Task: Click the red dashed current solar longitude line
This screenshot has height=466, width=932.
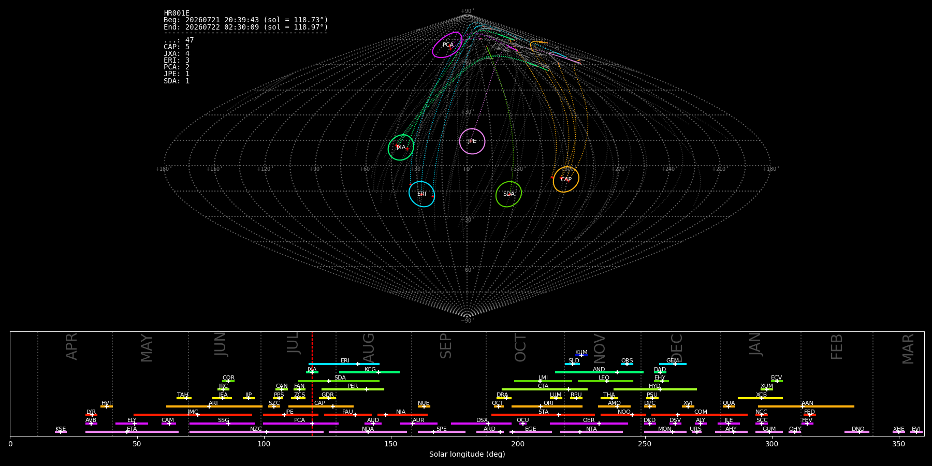Action: point(312,383)
